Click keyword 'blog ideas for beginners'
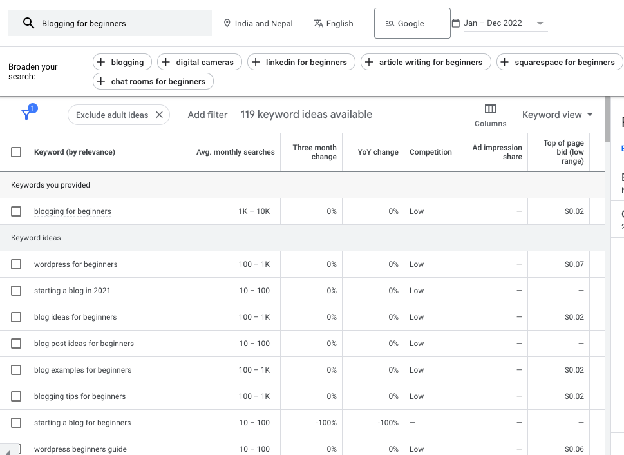The image size is (624, 455). [x=75, y=317]
